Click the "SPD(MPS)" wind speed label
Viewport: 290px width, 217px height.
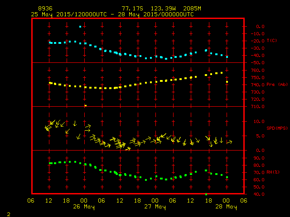click(x=277, y=128)
